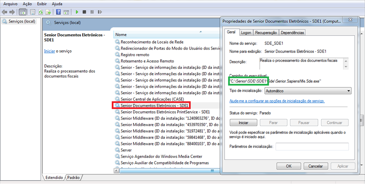Switch to the Dependências tab

(292, 33)
